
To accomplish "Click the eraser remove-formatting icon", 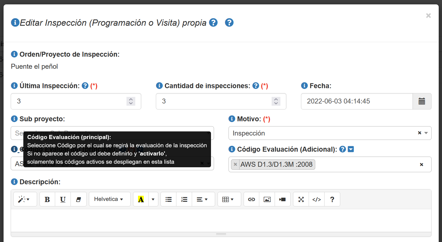I will click(x=78, y=199).
